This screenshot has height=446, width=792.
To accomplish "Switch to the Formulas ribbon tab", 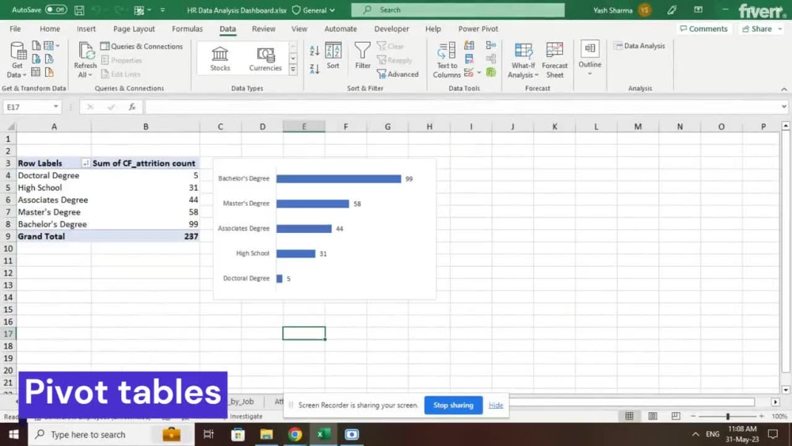I will (187, 29).
